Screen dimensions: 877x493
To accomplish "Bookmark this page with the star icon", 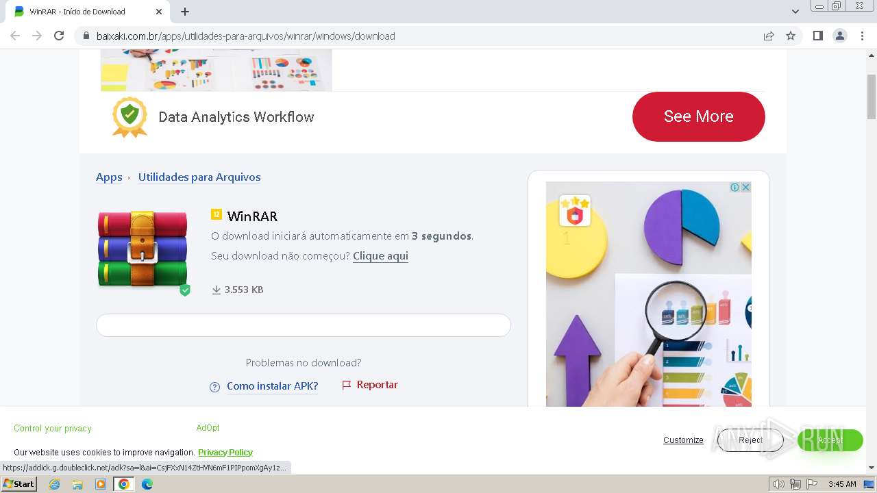I will 791,36.
